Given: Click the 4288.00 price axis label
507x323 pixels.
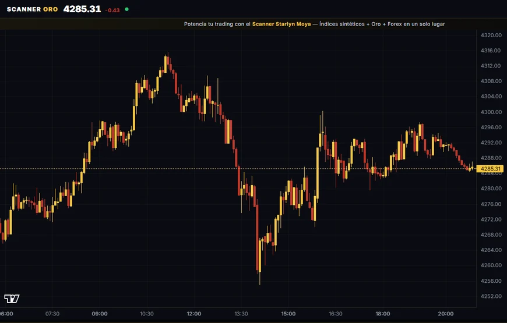Looking at the screenshot, I should [x=491, y=158].
